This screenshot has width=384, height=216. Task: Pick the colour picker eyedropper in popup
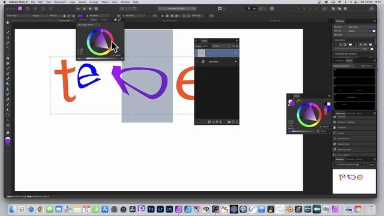coord(119,20)
